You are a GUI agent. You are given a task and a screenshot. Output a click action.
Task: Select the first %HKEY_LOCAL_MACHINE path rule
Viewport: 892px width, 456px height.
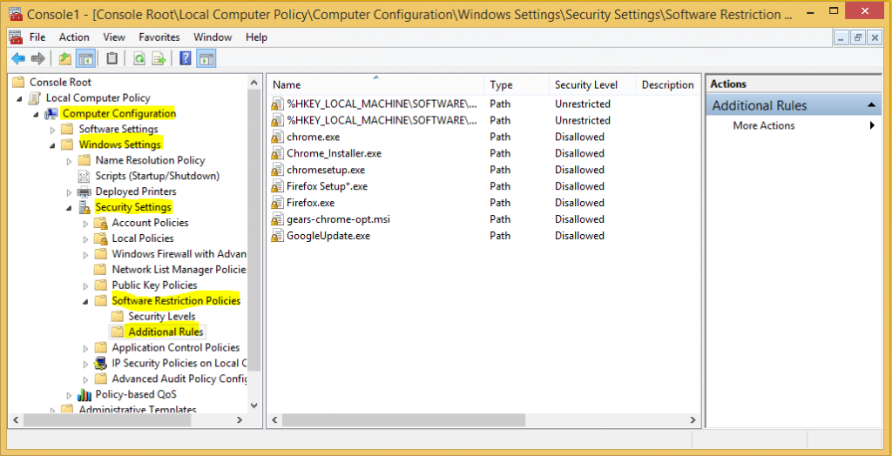382,104
